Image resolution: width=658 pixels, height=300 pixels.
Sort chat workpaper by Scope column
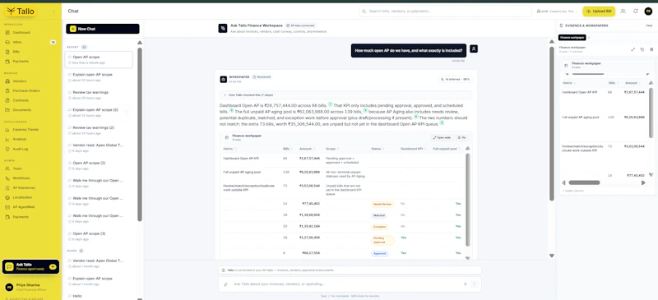click(331, 149)
